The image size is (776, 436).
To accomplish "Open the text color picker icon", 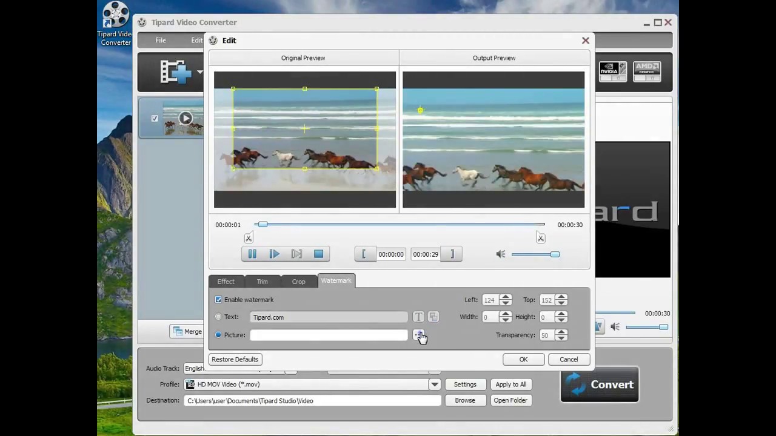I will point(433,317).
